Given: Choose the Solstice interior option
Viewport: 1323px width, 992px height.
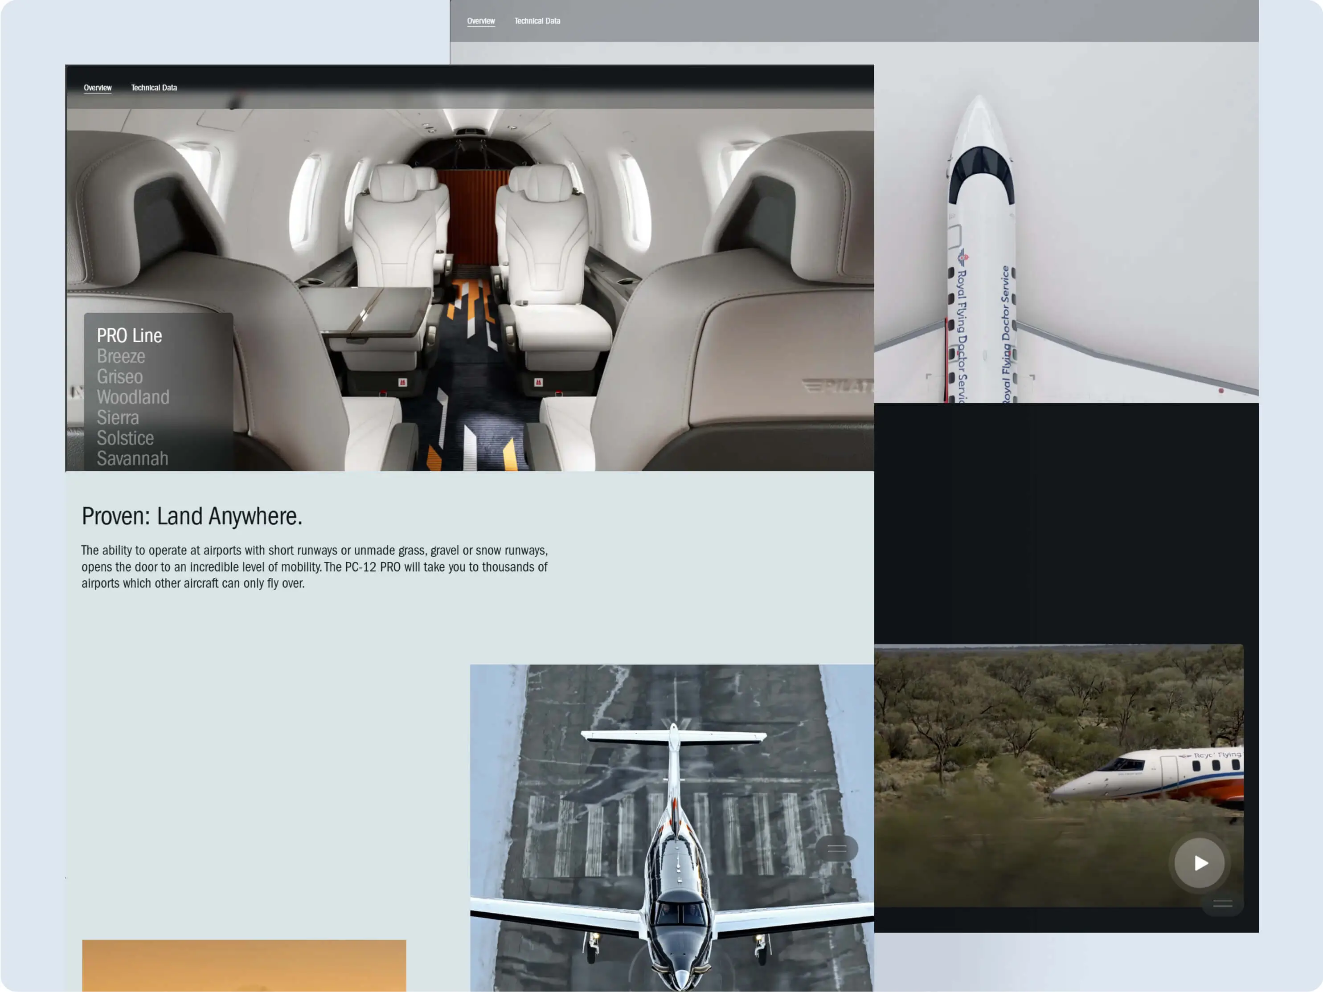Looking at the screenshot, I should [x=125, y=438].
